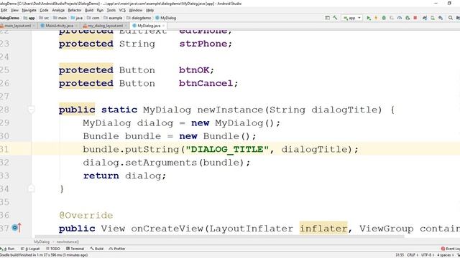The image size is (460, 258).
Task: Open the Help menu
Action: coord(150,10)
